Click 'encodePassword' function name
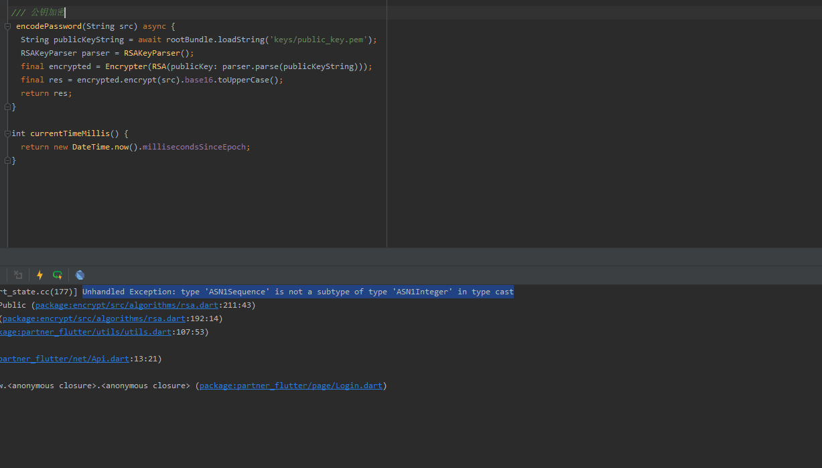The image size is (822, 468). tap(49, 26)
